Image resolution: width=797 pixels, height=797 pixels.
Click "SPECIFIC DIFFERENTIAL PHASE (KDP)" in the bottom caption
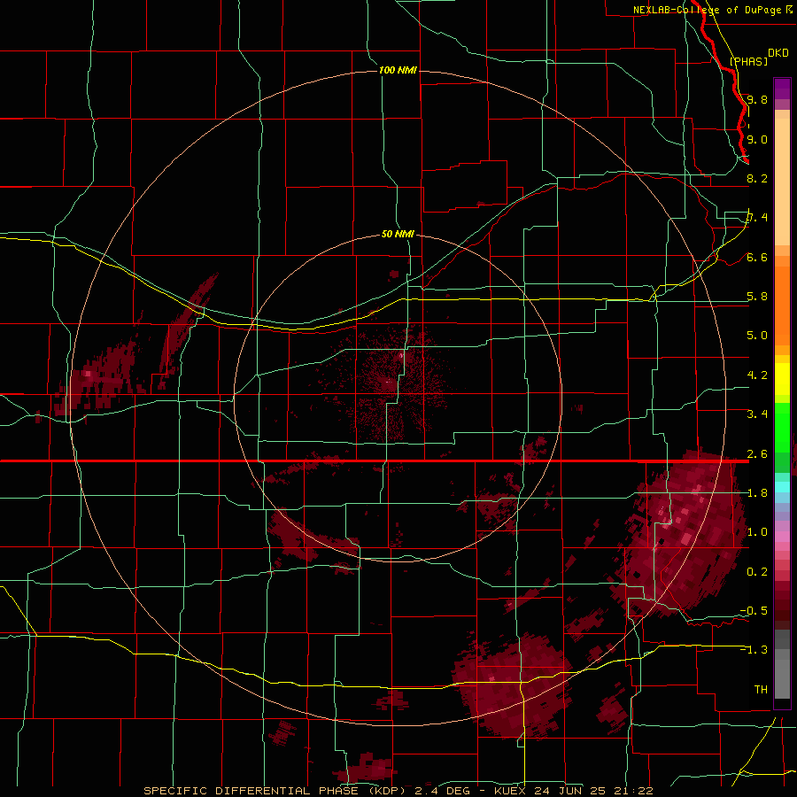[x=276, y=791]
